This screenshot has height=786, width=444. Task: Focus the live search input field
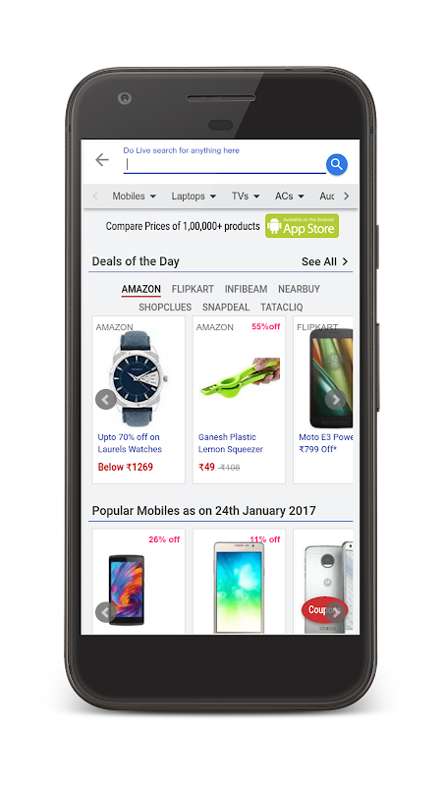click(x=225, y=164)
